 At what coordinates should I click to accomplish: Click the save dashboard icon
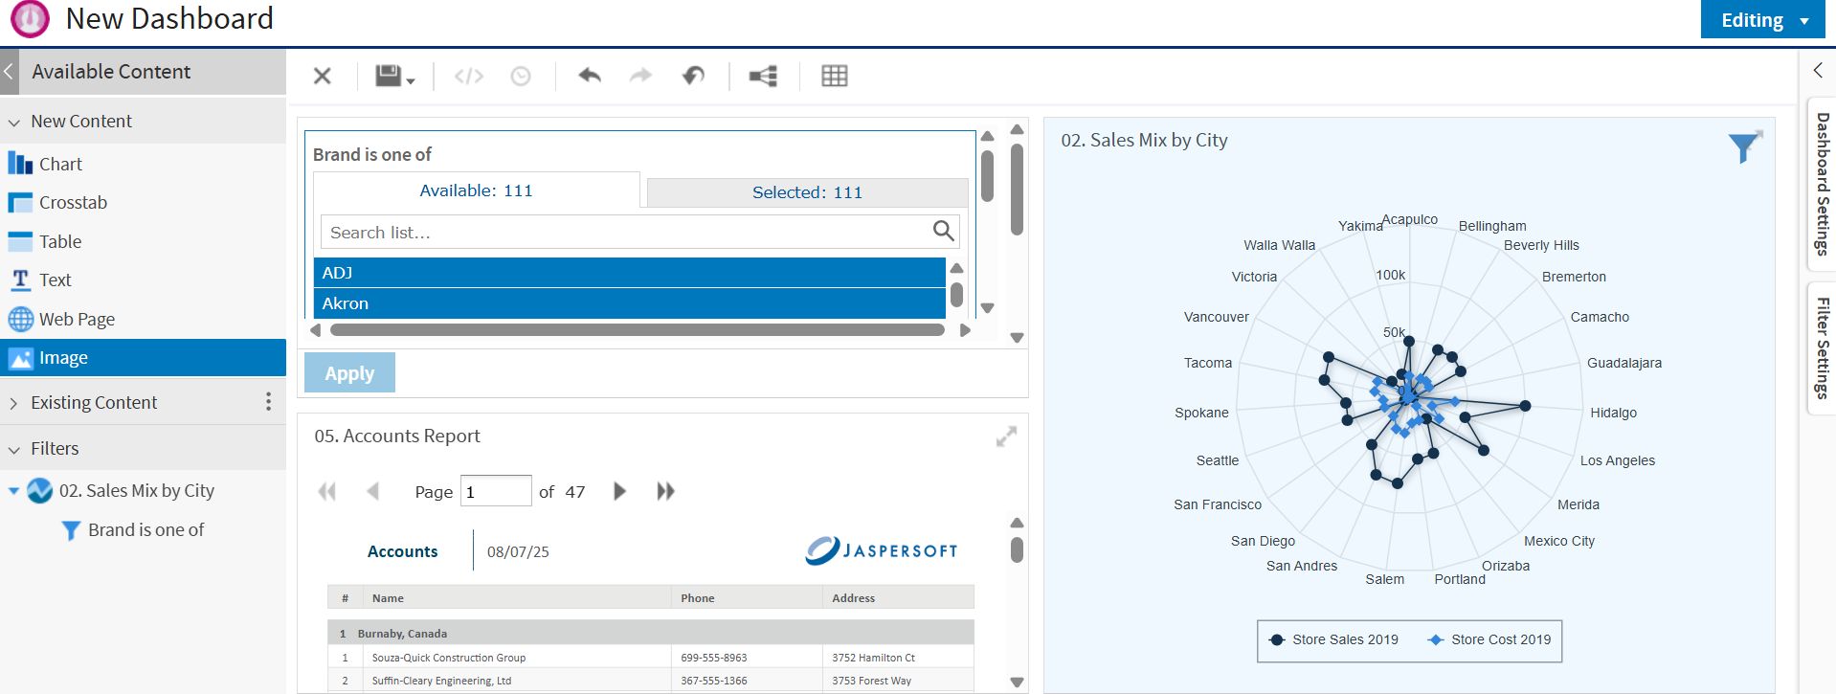393,76
